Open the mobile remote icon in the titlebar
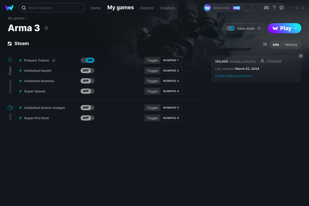309x206 pixels. (x=247, y=8)
